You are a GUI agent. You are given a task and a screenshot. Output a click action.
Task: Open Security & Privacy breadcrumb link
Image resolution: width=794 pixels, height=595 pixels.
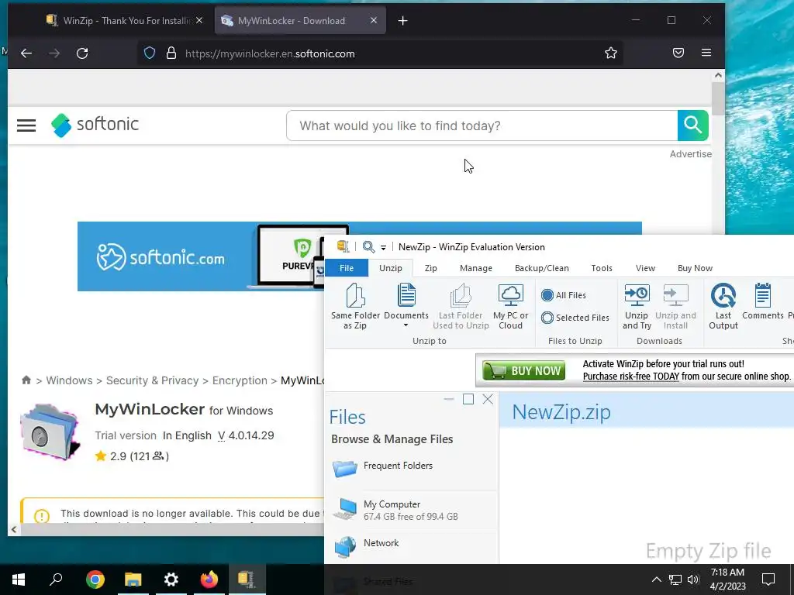click(153, 380)
